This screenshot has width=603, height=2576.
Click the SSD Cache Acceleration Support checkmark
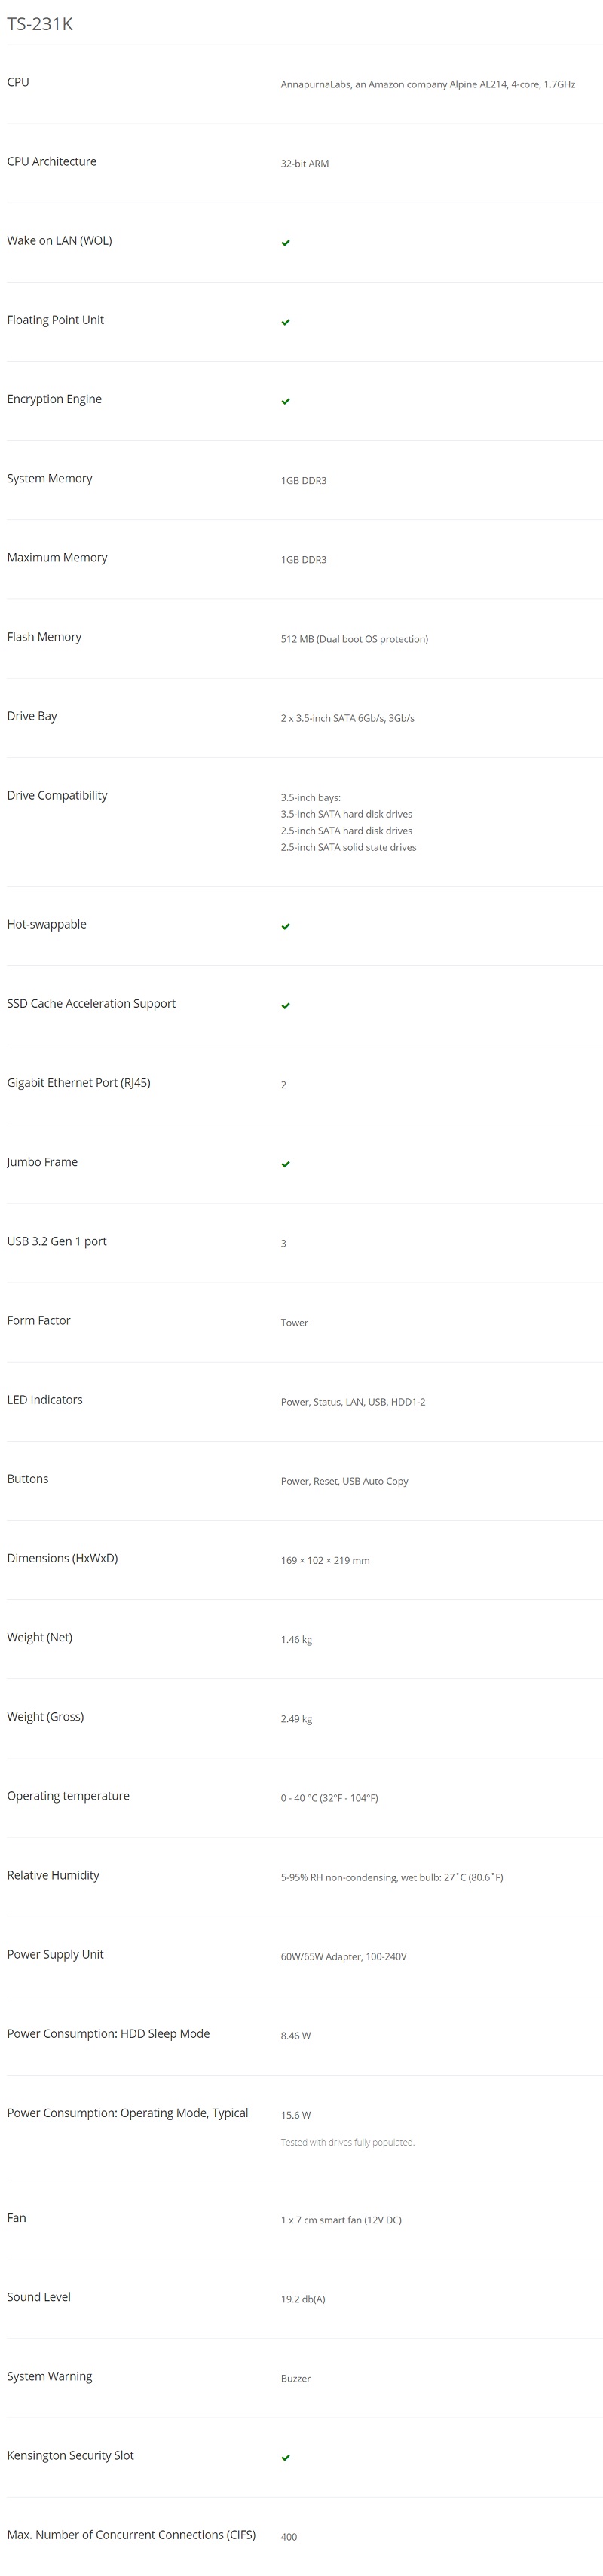click(x=286, y=1005)
